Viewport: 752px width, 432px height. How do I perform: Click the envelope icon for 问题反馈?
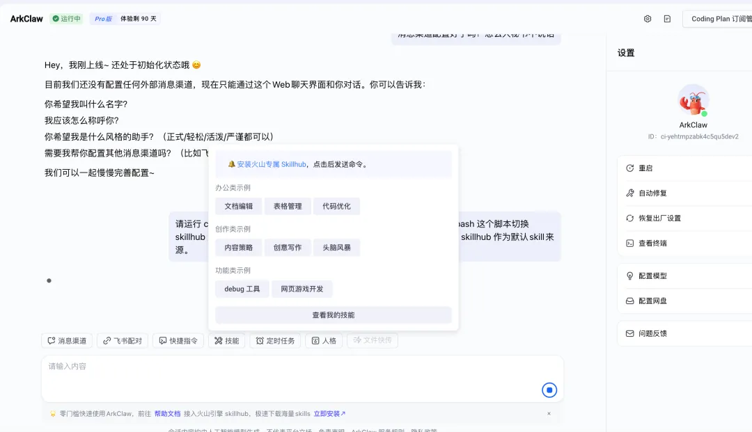629,333
